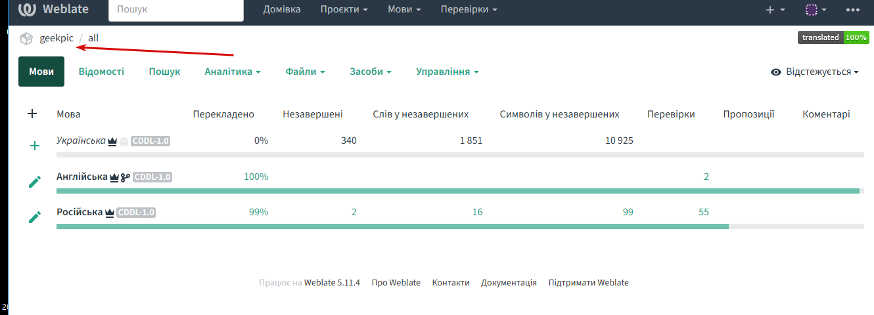This screenshot has height=315, width=874.
Task: Switch to the Відомості tab
Action: (x=101, y=72)
